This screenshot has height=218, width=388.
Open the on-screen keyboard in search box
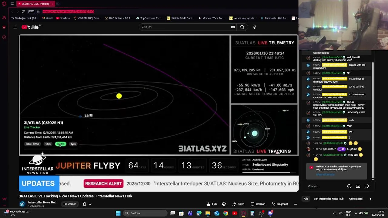point(233,27)
